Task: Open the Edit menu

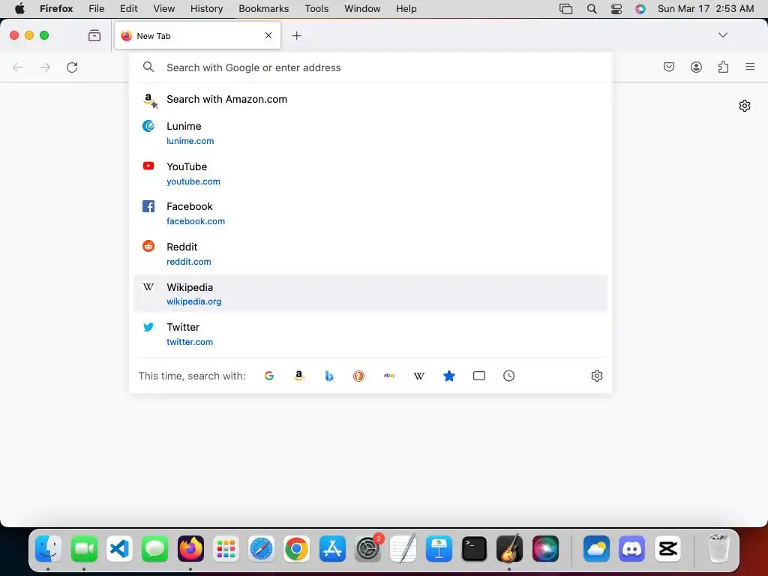Action: 128,9
